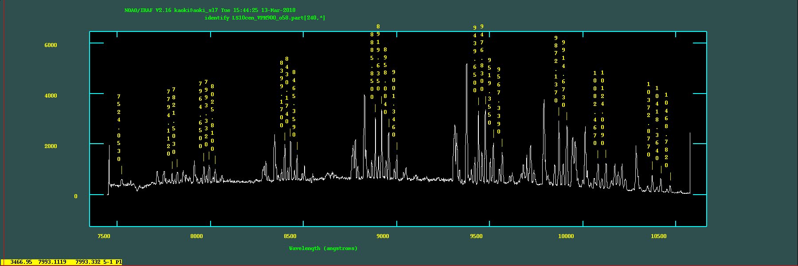This screenshot has height=266, width=798.
Task: Click the 10500 wavelength axis tick label
Action: (x=658, y=236)
